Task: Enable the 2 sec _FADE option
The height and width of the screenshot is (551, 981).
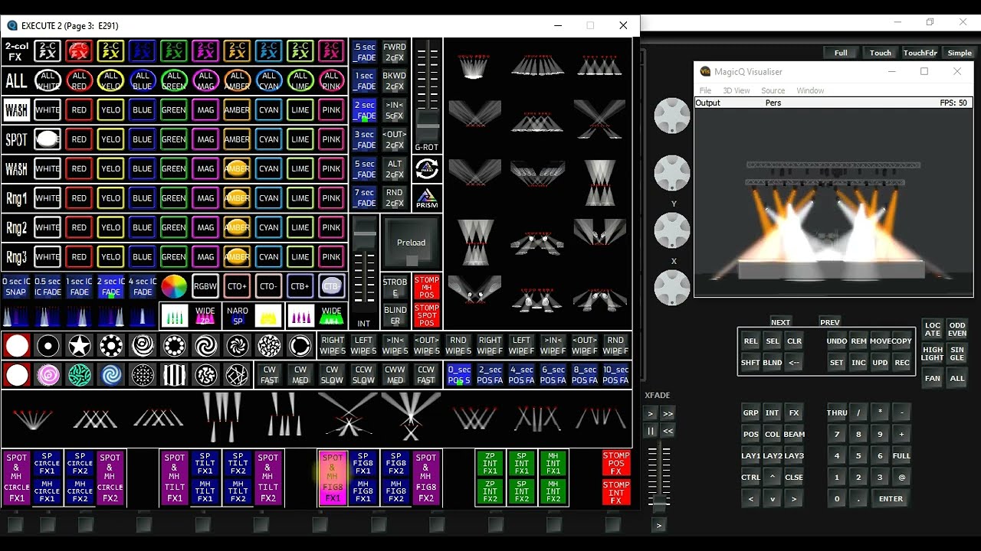Action: click(364, 110)
